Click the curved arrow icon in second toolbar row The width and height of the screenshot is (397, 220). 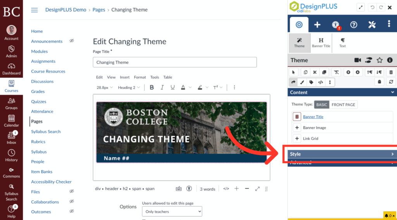[x=293, y=82]
